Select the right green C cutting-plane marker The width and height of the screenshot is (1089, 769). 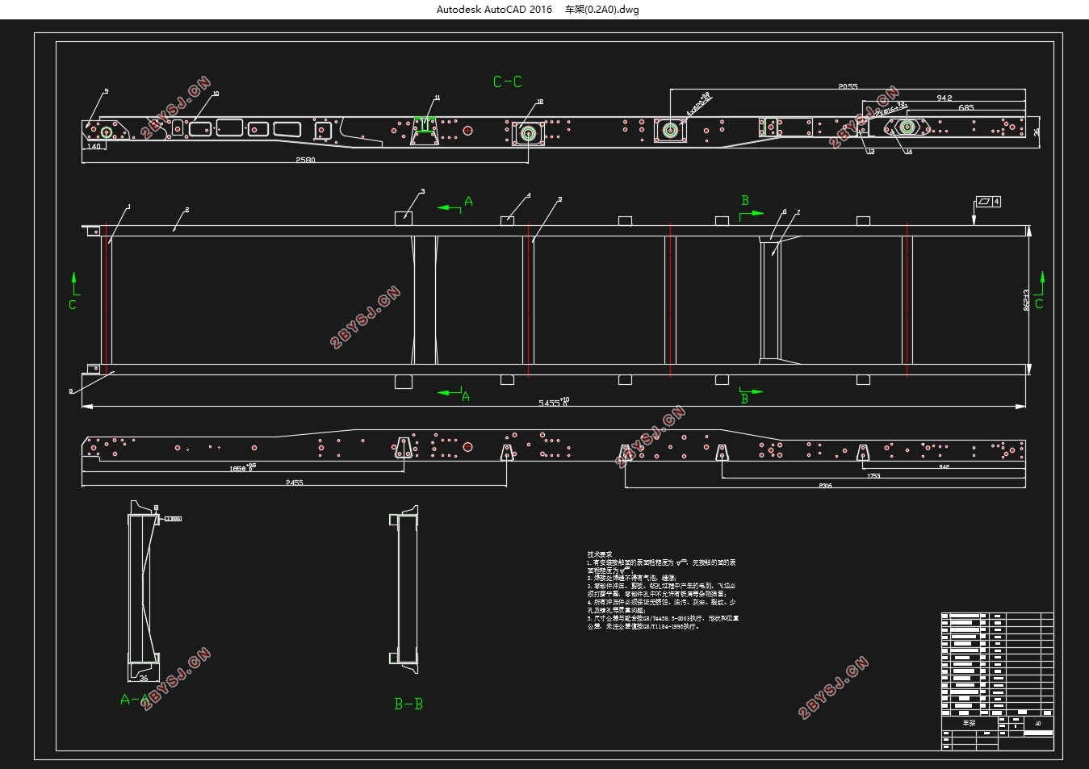[x=1039, y=292]
